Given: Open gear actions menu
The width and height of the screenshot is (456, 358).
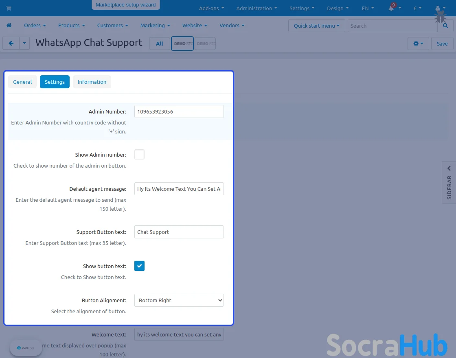Looking at the screenshot, I should (x=418, y=44).
